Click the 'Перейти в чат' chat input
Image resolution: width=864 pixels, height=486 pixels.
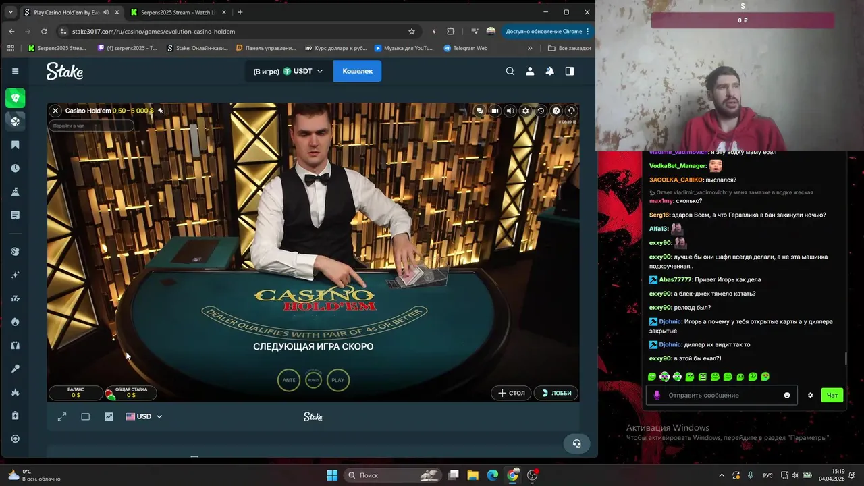(x=91, y=126)
